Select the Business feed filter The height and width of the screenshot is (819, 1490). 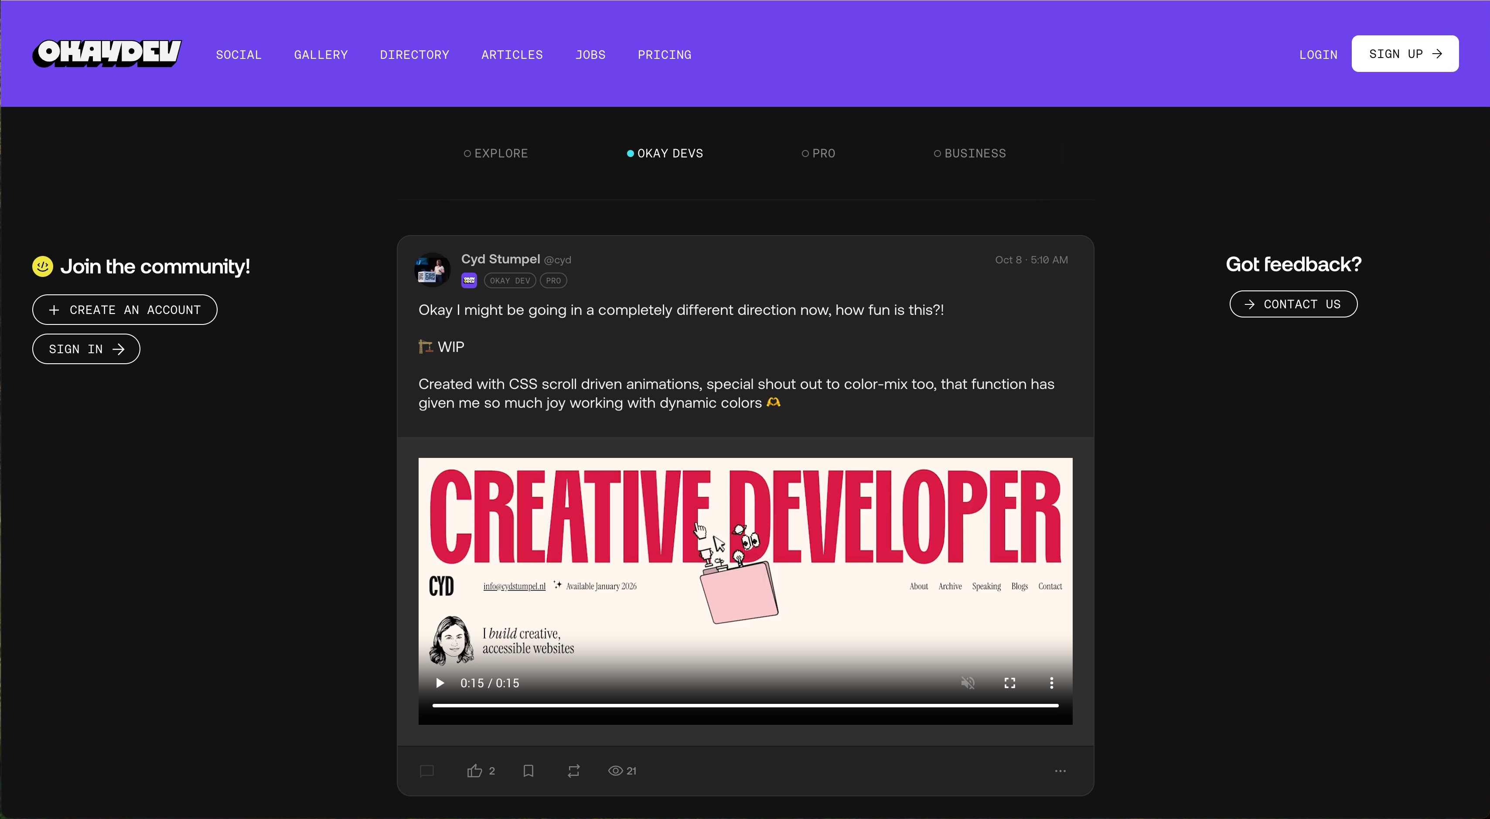(x=969, y=153)
